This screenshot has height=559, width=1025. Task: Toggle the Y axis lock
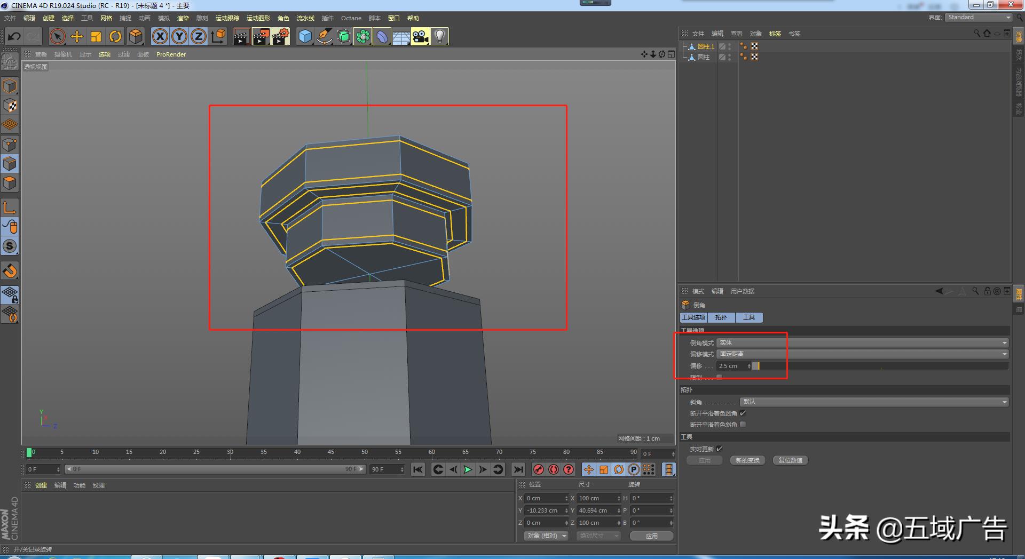pos(179,36)
